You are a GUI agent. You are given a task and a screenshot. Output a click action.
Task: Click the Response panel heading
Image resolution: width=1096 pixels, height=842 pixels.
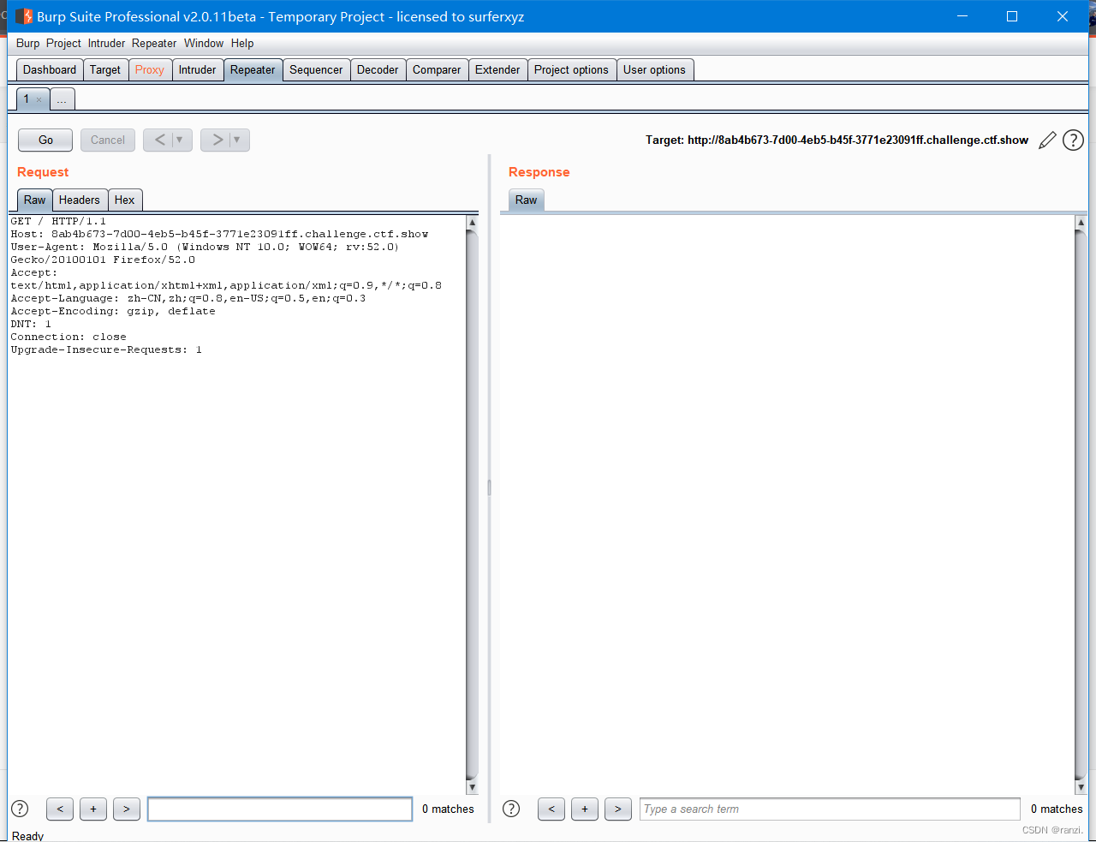[x=539, y=172]
